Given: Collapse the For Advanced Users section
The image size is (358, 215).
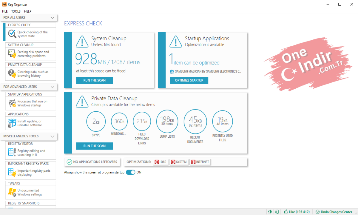Looking at the screenshot, I should [x=53, y=87].
